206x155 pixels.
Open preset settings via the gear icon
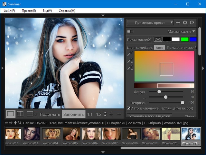point(185,23)
